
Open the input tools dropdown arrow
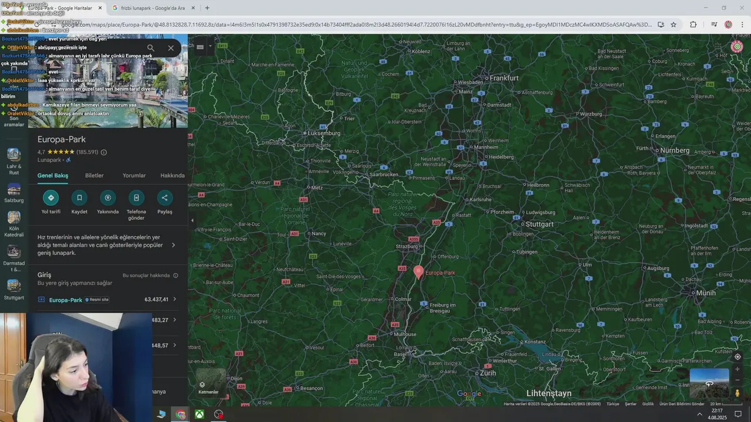pyautogui.click(x=210, y=47)
